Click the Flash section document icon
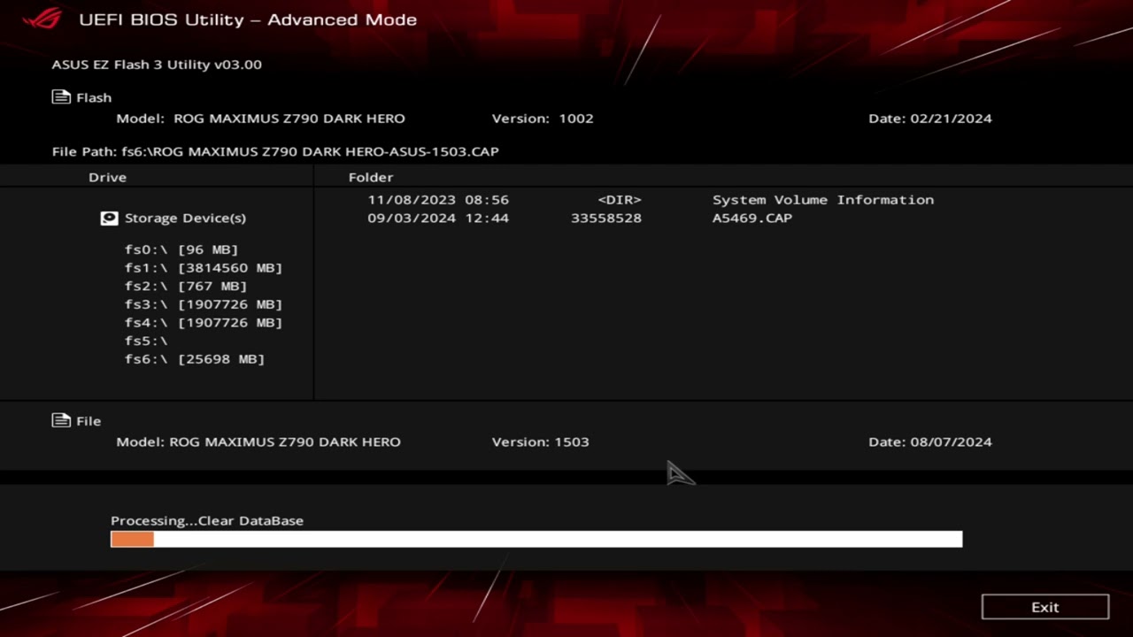The height and width of the screenshot is (637, 1133). pos(61,97)
